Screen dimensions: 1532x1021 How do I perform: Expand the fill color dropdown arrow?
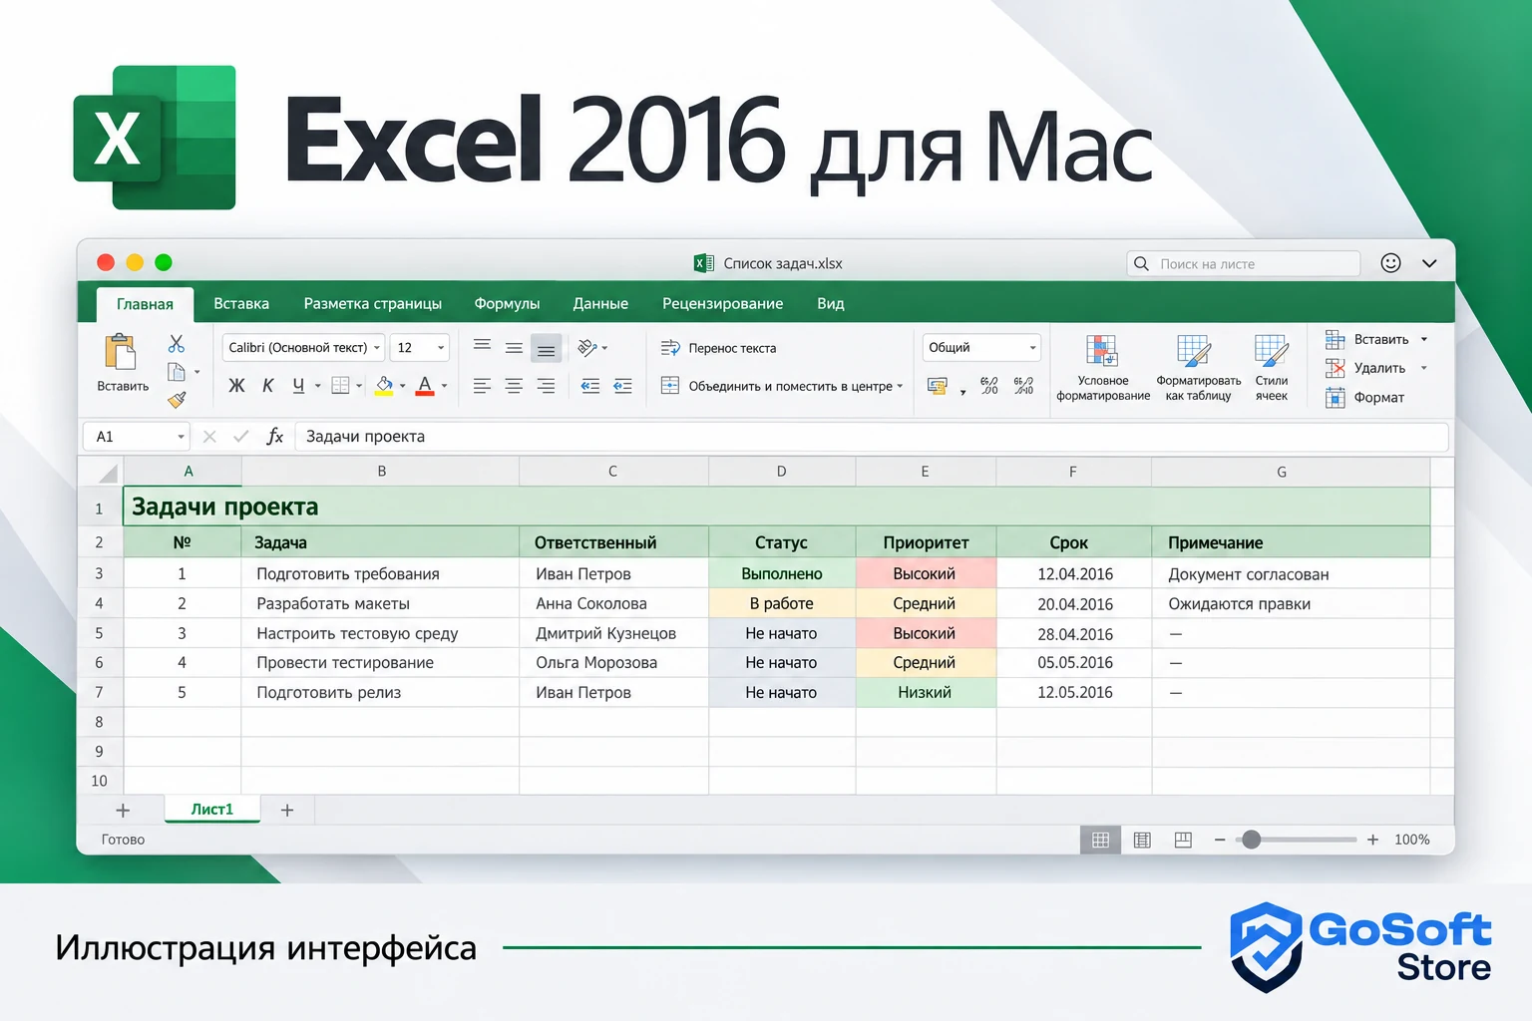(x=402, y=386)
